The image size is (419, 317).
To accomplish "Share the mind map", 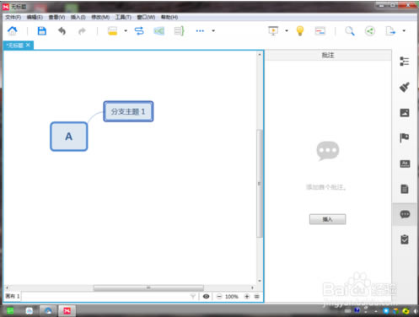I will [370, 30].
